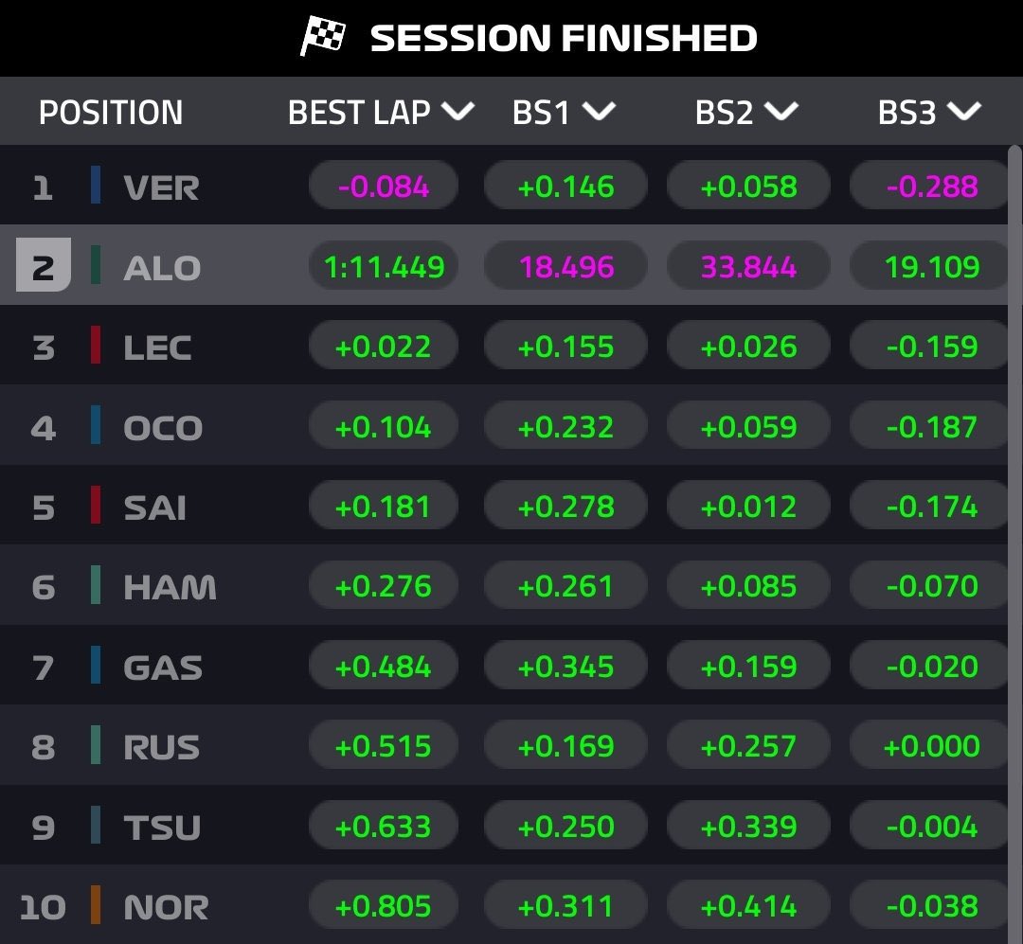Click the checkered flag icon
The height and width of the screenshot is (944, 1023).
pyautogui.click(x=323, y=37)
